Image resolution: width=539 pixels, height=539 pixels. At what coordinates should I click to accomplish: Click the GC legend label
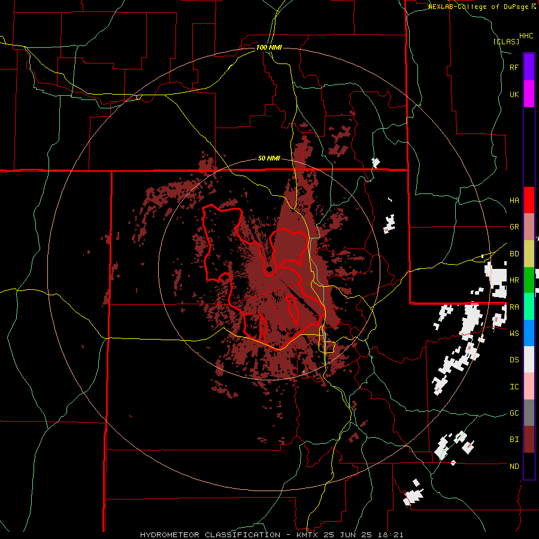[x=514, y=413]
